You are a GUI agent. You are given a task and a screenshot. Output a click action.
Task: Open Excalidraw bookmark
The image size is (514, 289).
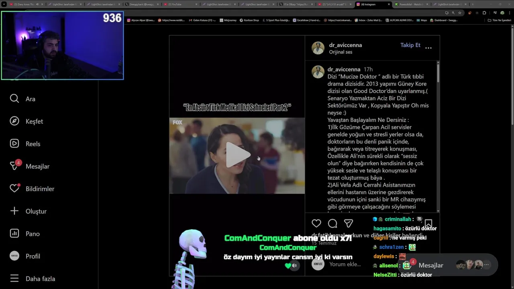tap(307, 20)
